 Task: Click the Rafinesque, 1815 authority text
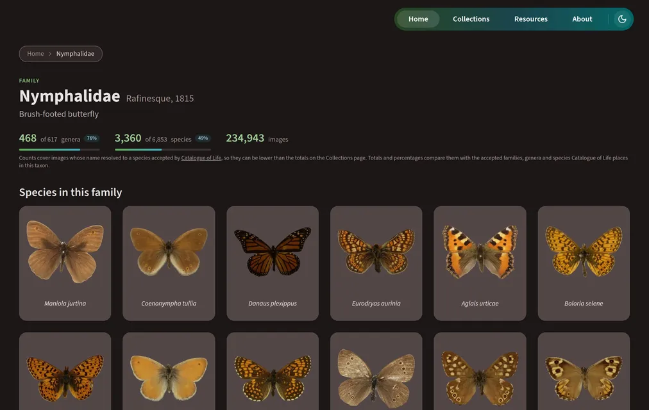[160, 99]
